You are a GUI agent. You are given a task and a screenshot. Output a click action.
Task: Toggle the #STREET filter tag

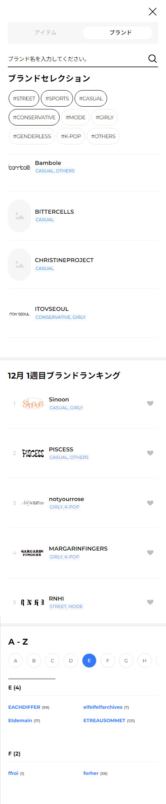[24, 98]
